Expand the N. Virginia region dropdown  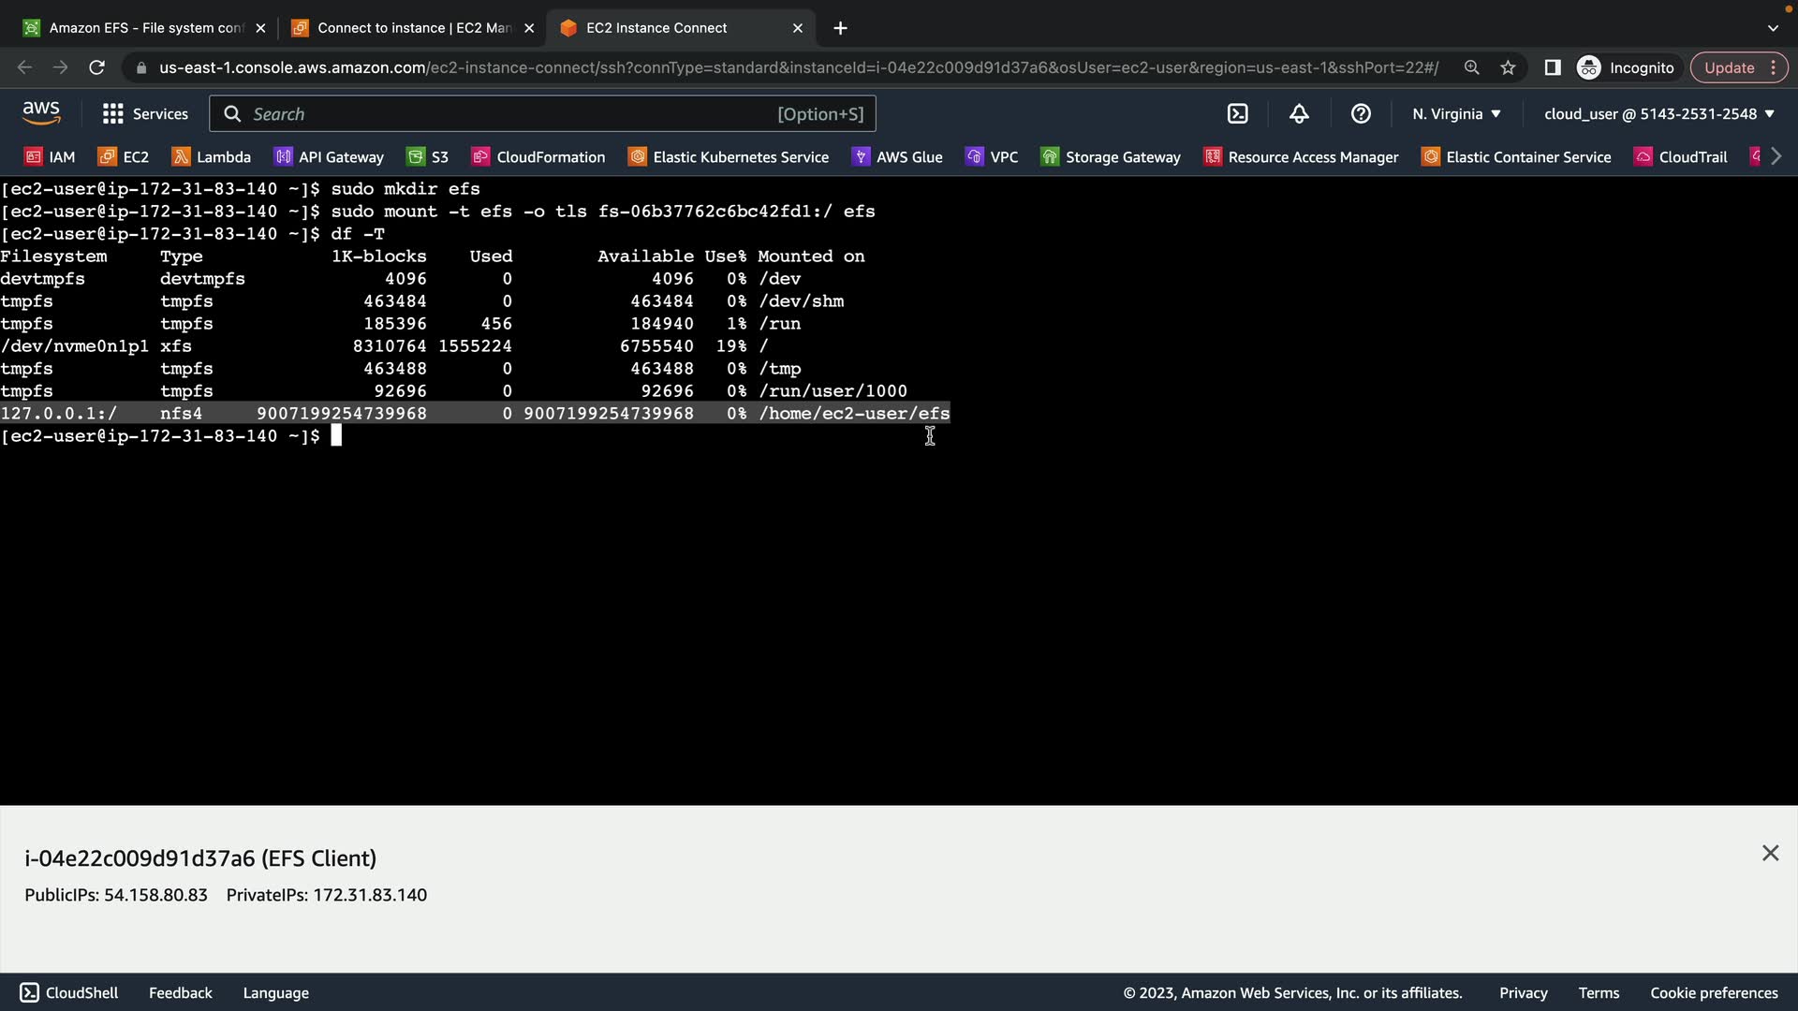(x=1456, y=114)
